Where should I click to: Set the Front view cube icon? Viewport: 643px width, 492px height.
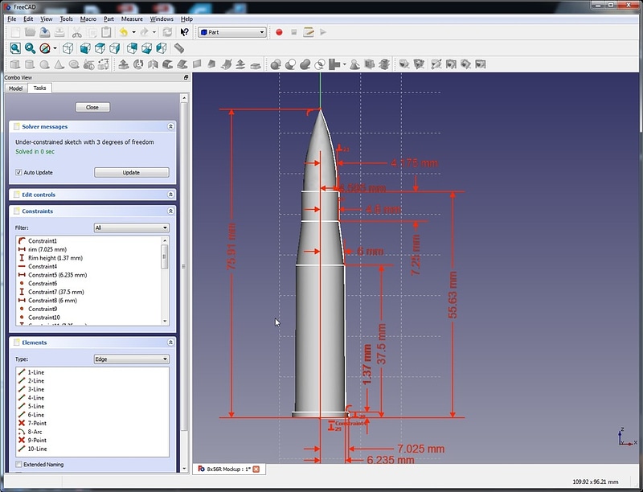pyautogui.click(x=85, y=48)
